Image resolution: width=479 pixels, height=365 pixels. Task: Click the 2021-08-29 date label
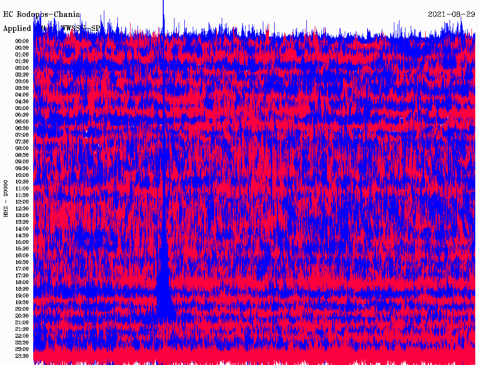point(451,15)
